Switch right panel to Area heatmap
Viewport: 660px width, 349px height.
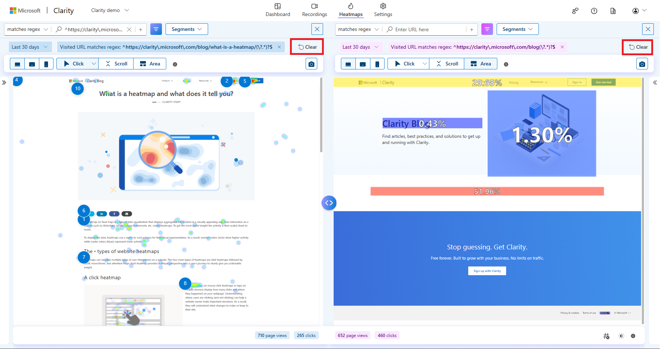coord(481,64)
